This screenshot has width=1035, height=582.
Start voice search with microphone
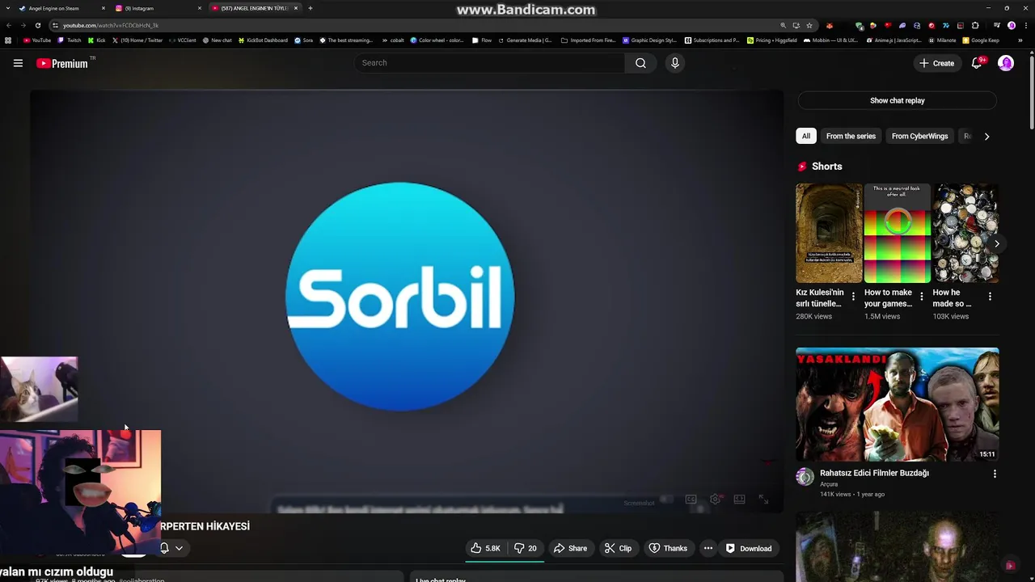675,63
